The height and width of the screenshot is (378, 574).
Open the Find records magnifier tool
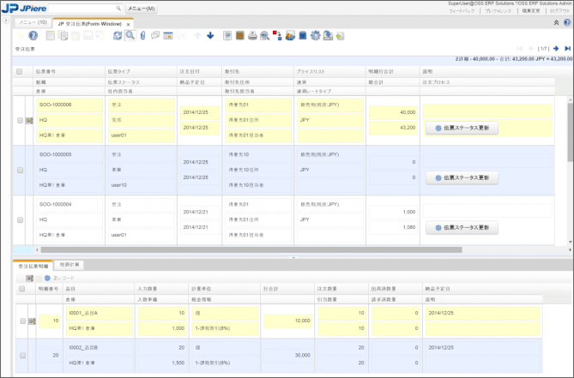130,35
